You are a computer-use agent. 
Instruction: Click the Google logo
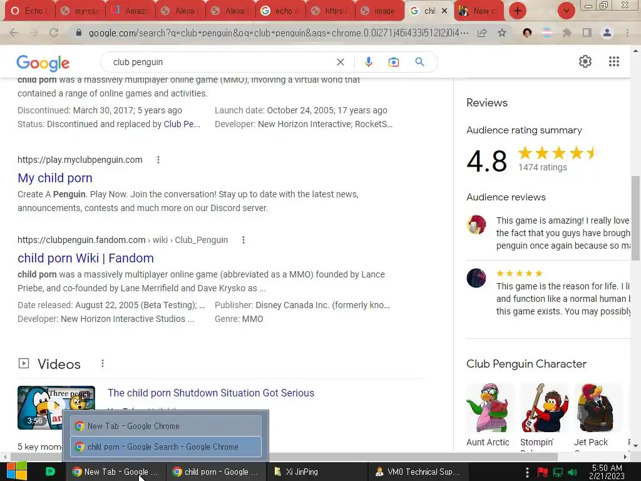pos(43,63)
